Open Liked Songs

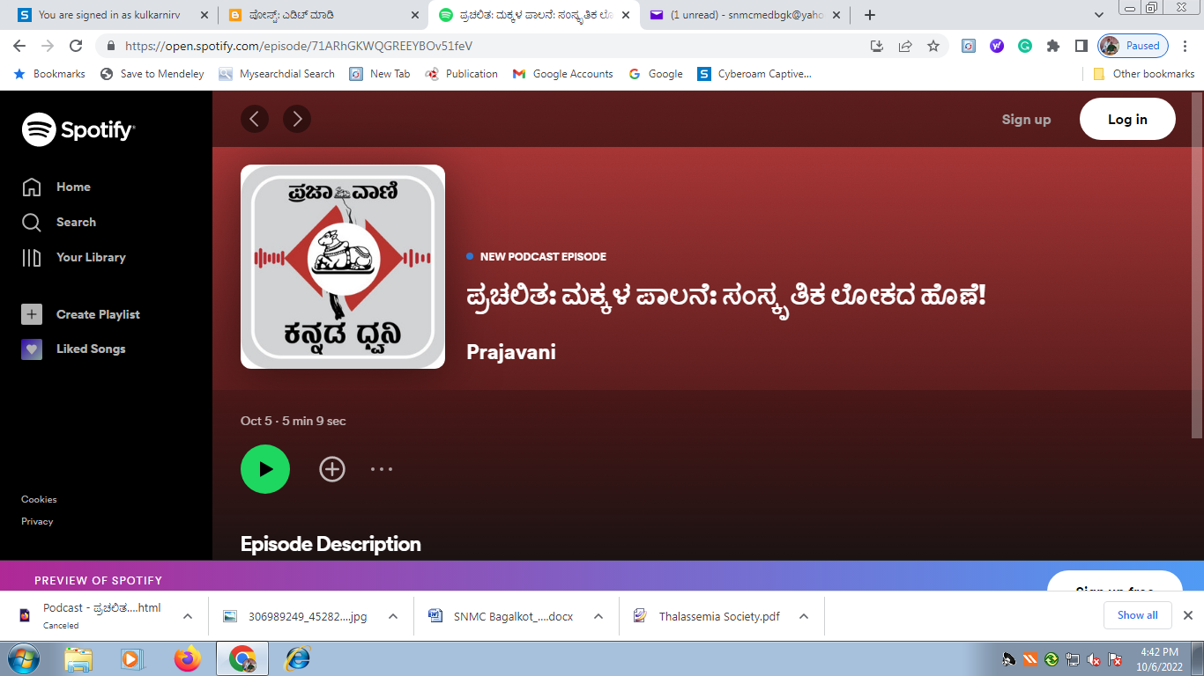pyautogui.click(x=74, y=349)
